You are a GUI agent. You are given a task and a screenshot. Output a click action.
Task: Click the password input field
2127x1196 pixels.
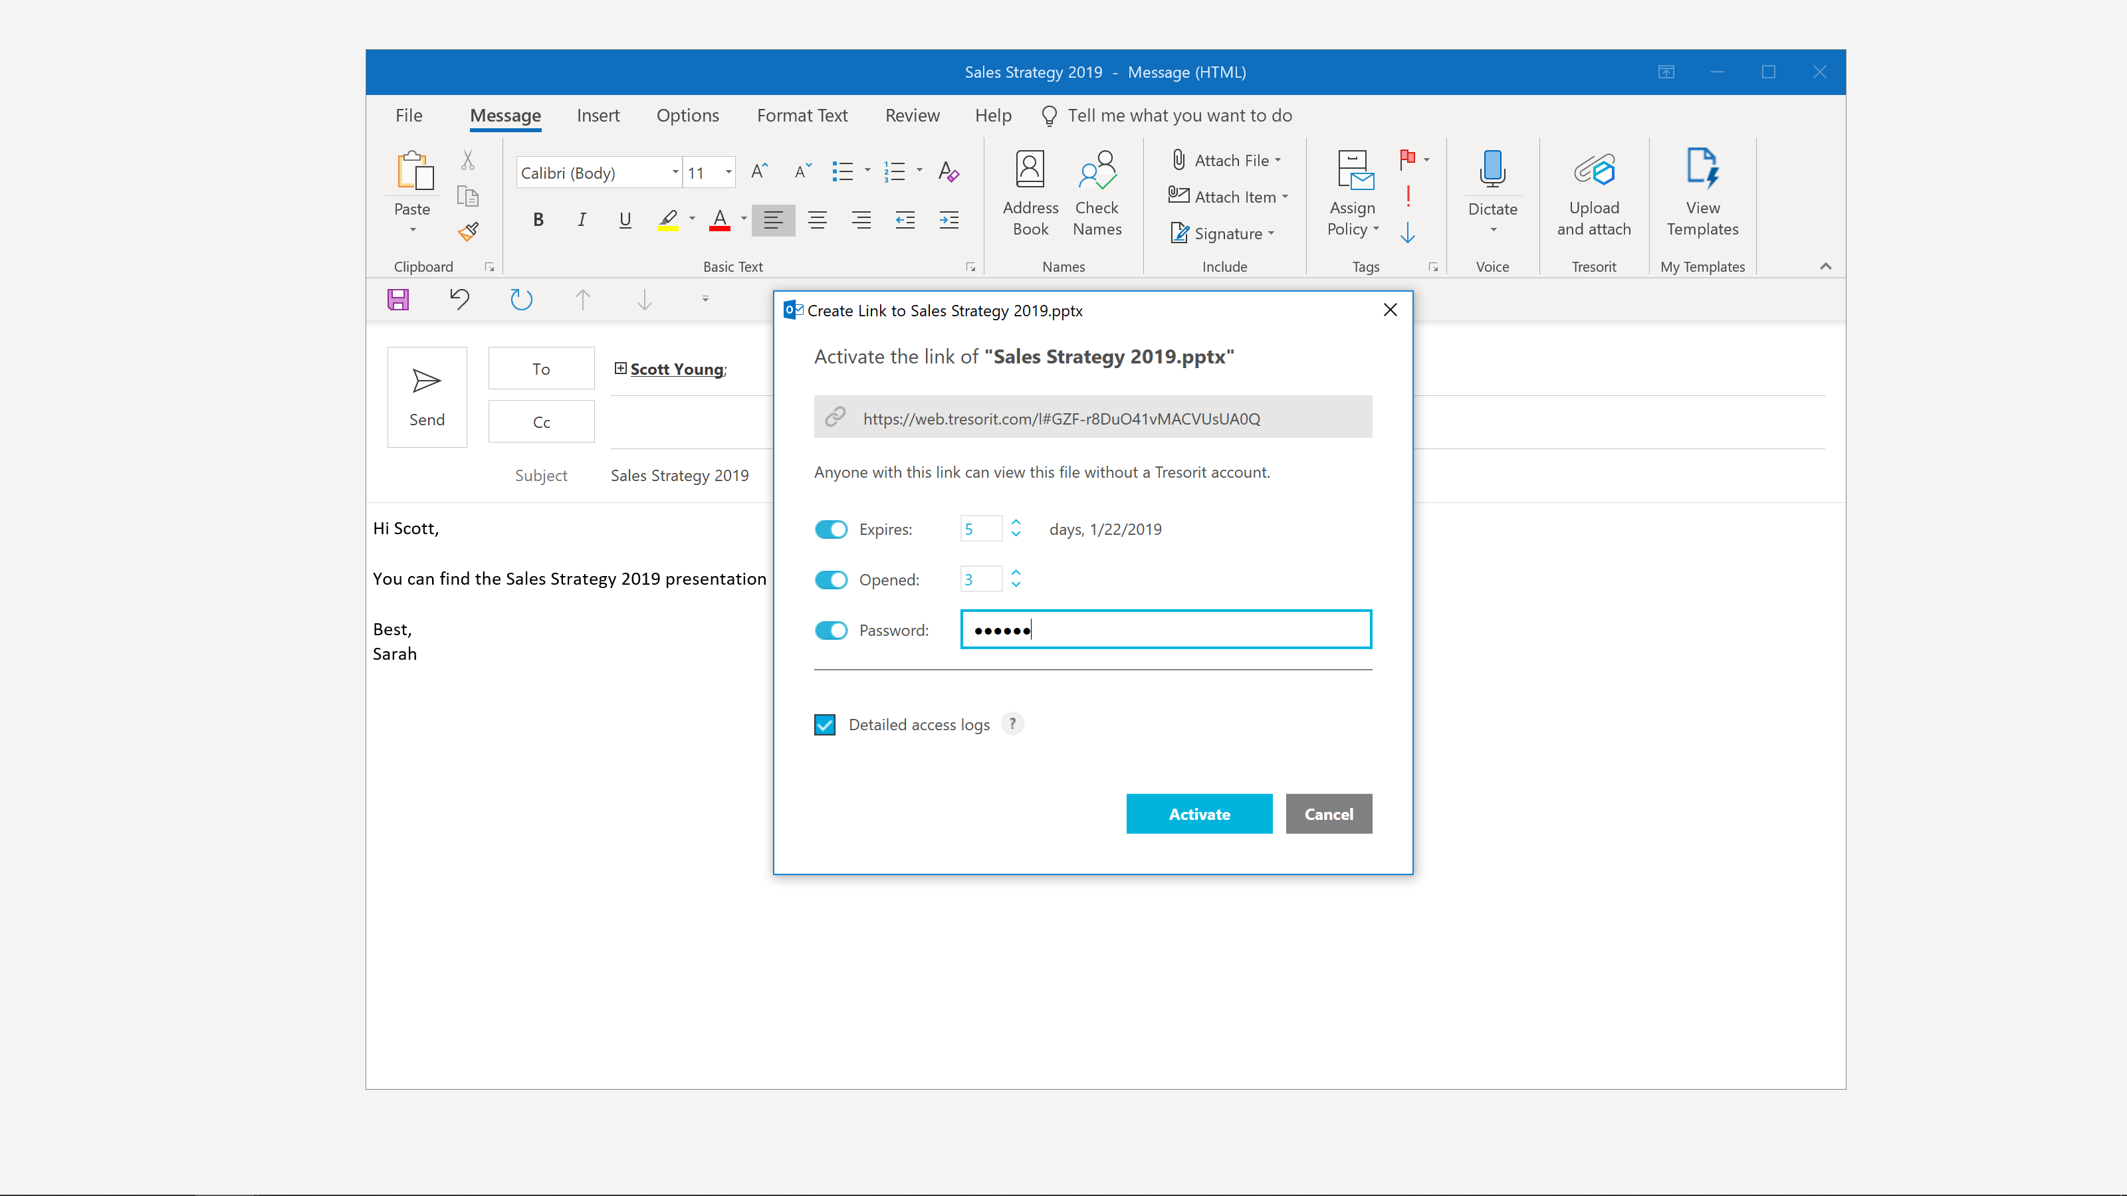pyautogui.click(x=1165, y=629)
